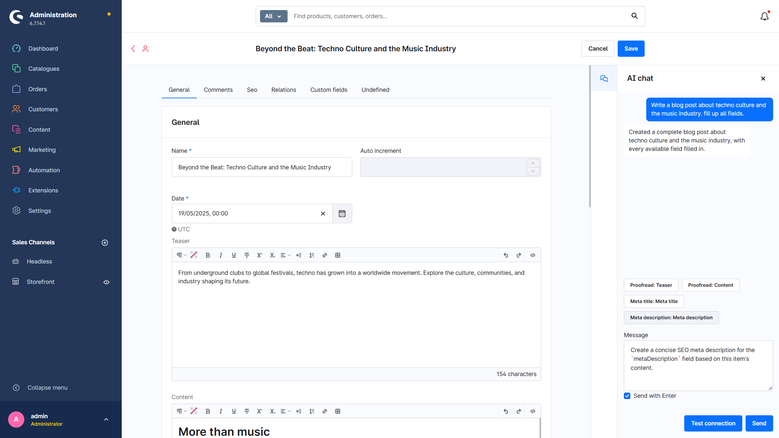Open the Custom fields tab
This screenshot has width=779, height=438.
click(x=329, y=90)
